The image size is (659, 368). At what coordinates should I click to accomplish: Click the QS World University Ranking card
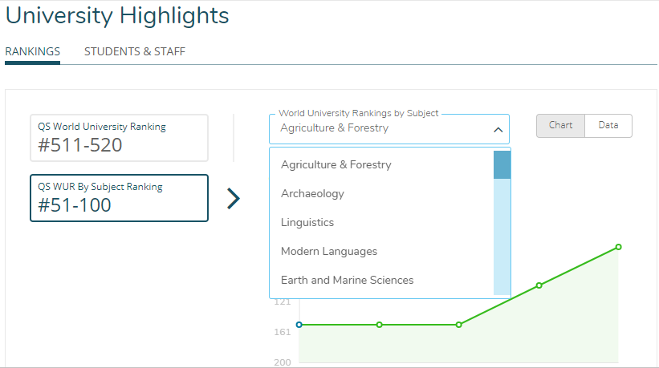click(119, 138)
